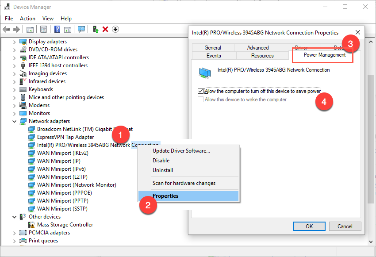Click the down arrow disable device icon

tap(115, 29)
